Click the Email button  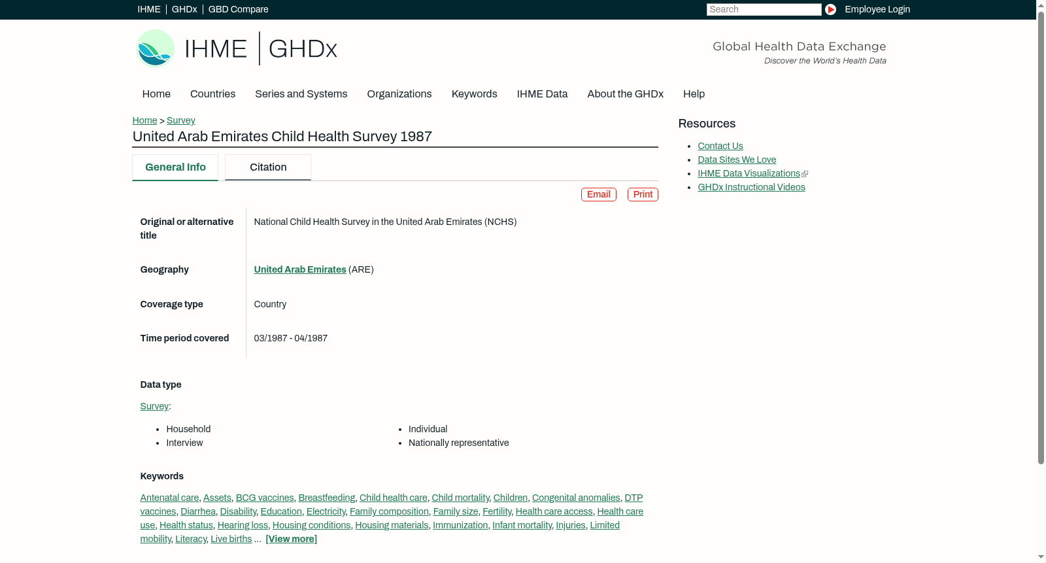[x=599, y=194]
